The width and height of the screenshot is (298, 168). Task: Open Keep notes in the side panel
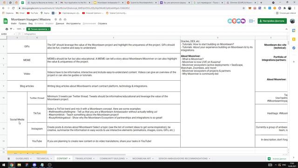294,39
